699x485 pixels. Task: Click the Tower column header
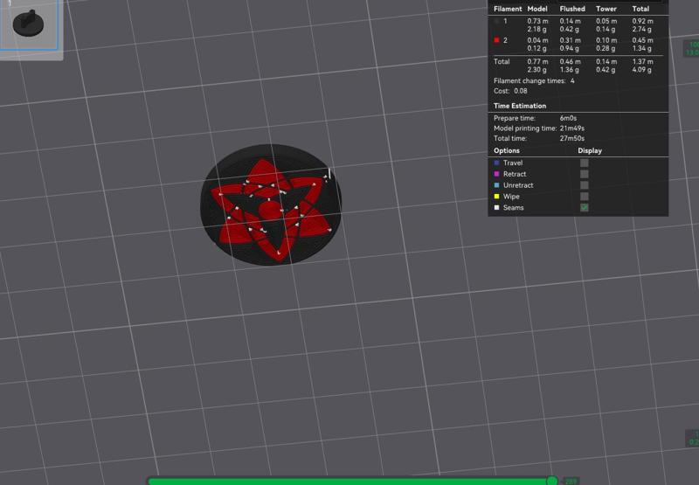coord(606,9)
